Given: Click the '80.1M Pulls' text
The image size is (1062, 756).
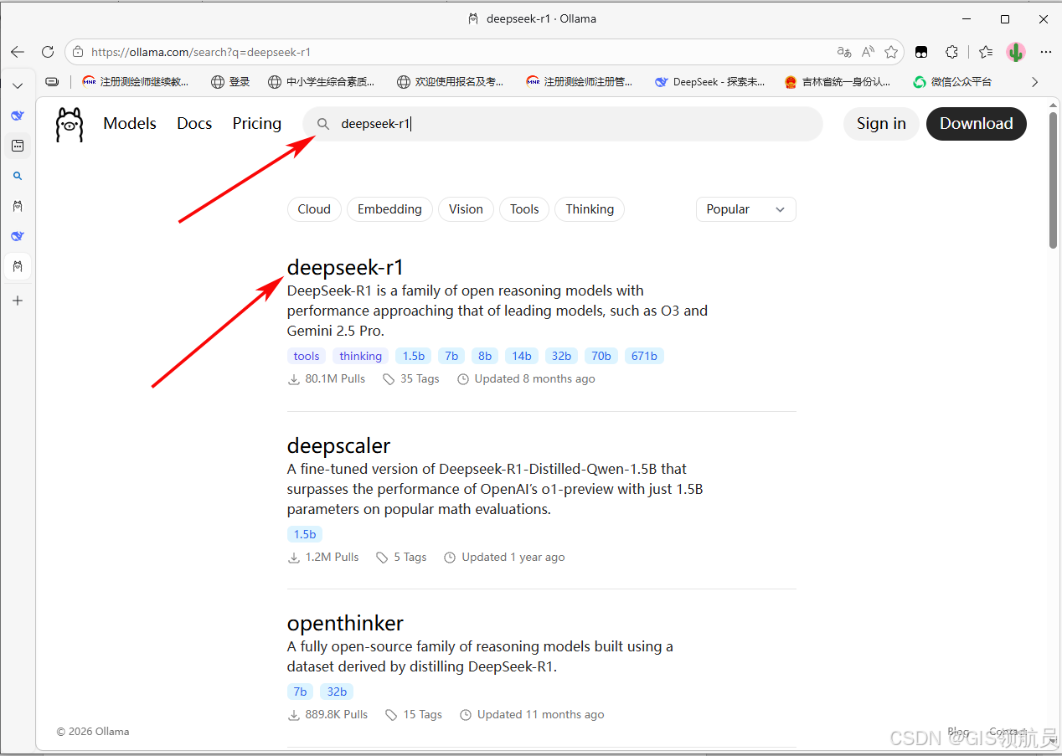Looking at the screenshot, I should tap(335, 379).
